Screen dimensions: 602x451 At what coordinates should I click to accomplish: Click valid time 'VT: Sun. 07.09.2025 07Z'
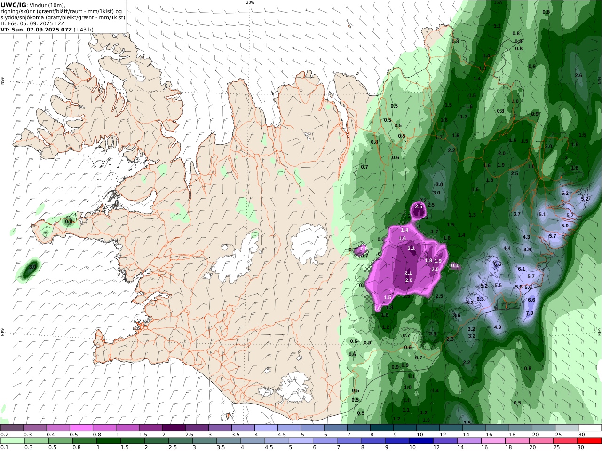tap(36, 30)
